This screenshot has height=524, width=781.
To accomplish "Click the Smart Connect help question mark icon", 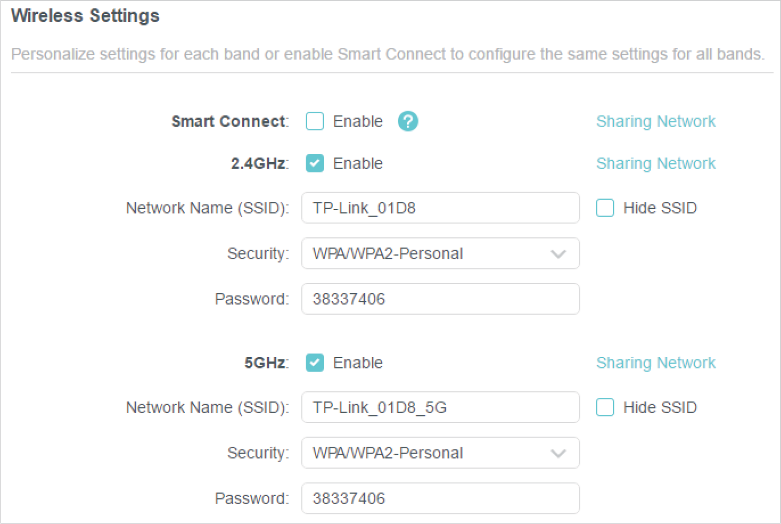I will click(x=408, y=121).
